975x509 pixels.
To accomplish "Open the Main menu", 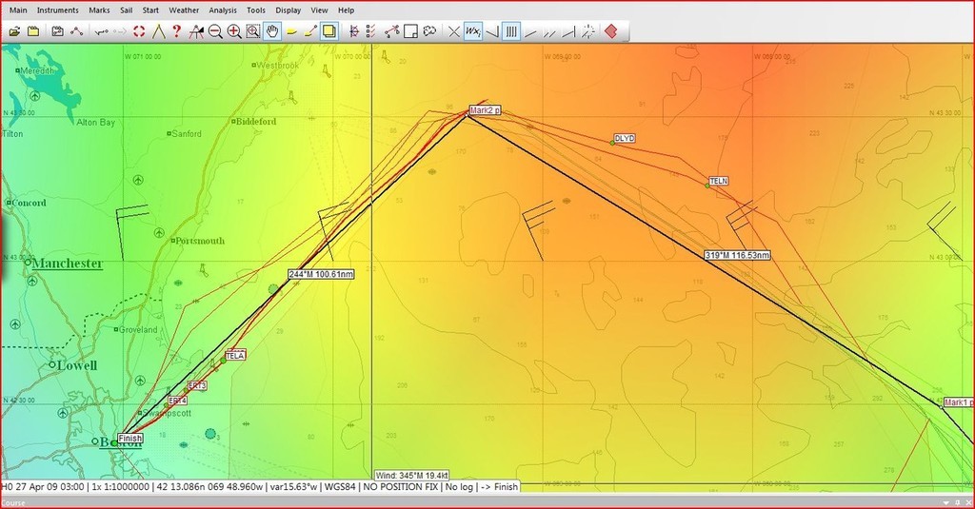I will tap(18, 10).
